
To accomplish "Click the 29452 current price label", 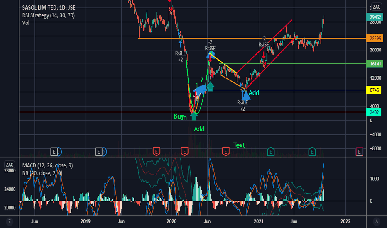I will [375, 17].
